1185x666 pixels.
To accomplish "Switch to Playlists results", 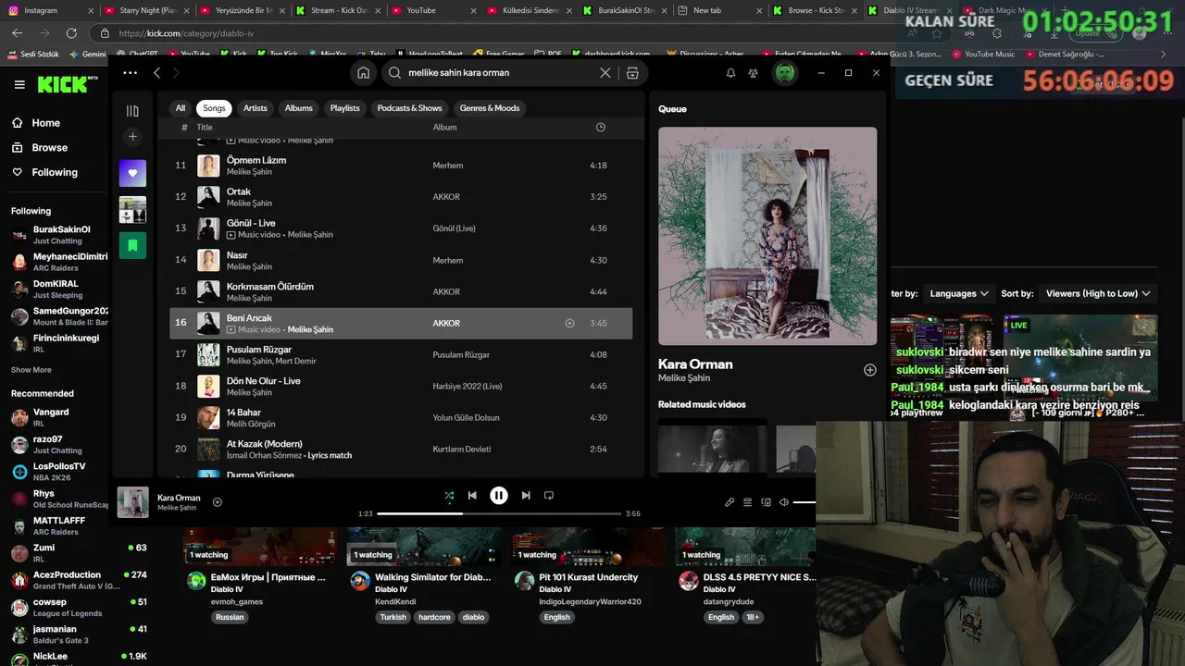I will point(345,108).
